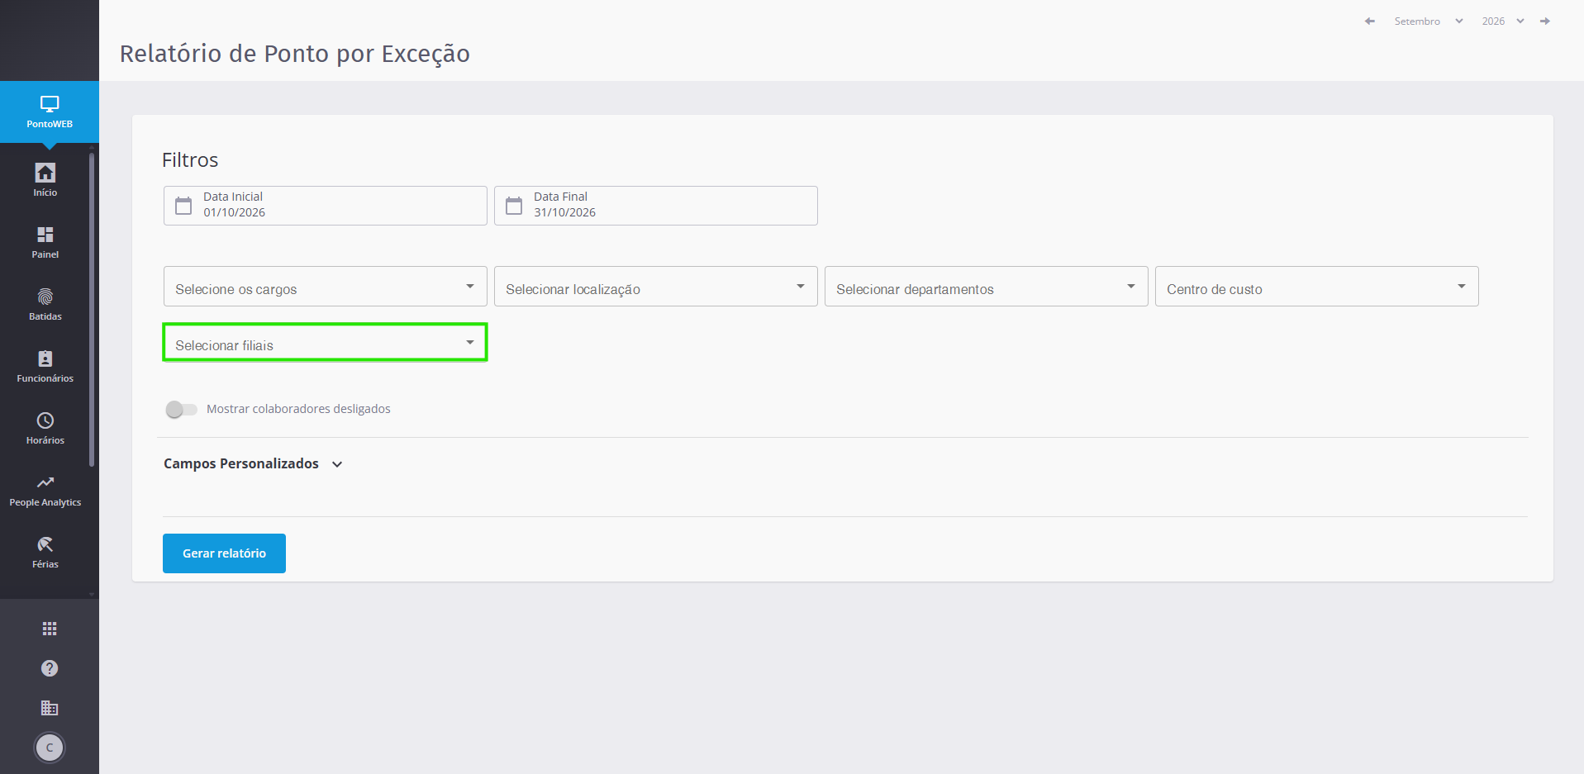
Task: Open the Centro de custo dropdown
Action: (1317, 287)
